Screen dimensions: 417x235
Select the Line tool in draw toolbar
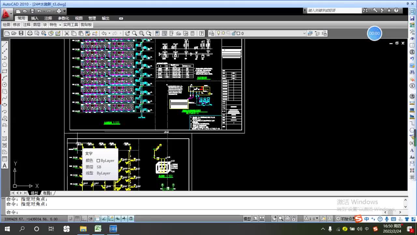point(5,44)
